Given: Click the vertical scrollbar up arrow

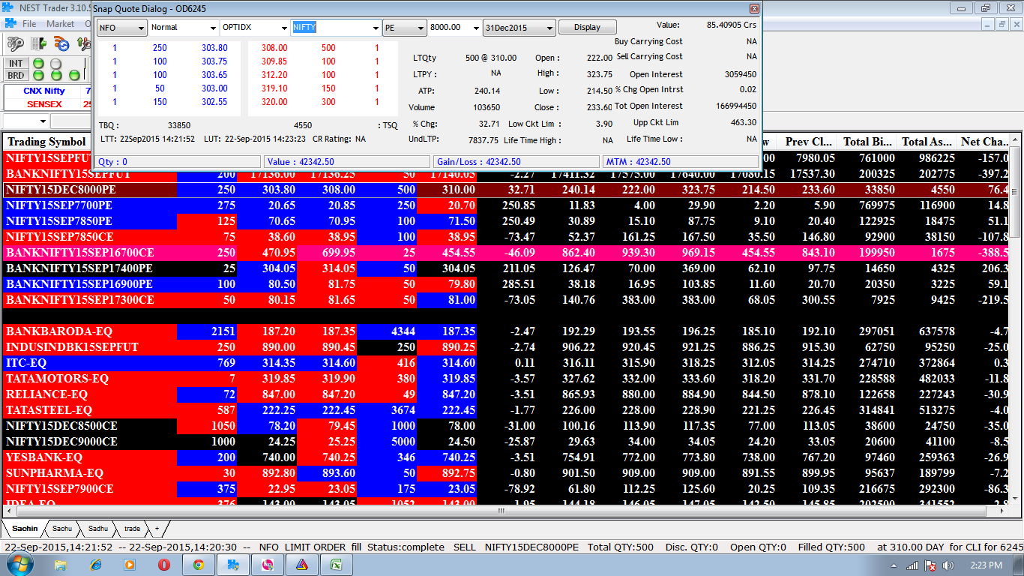Looking at the screenshot, I should pos(1015,139).
